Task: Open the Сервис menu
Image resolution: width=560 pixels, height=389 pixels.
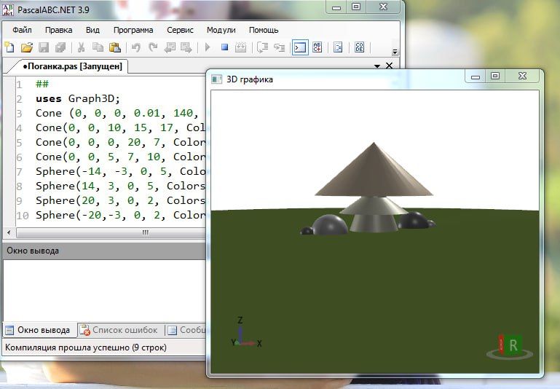Action: coord(180,30)
